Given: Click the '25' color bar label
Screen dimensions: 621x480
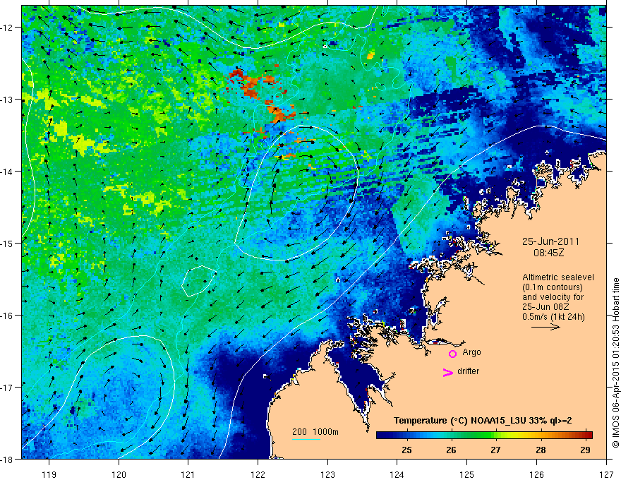Looking at the screenshot, I should pyautogui.click(x=406, y=450).
